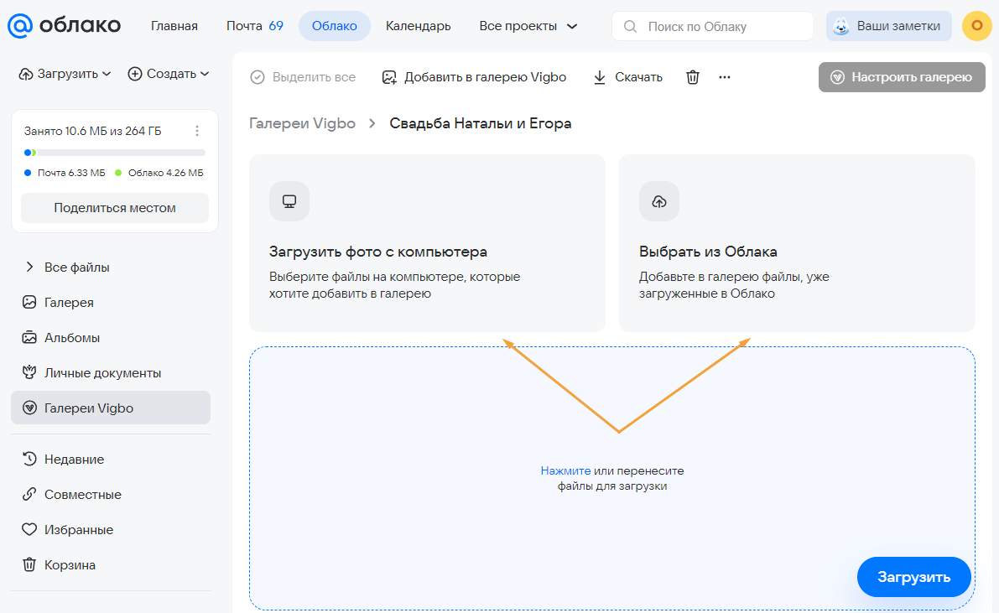
Task: Click the storage usage progress bar
Action: [x=115, y=153]
